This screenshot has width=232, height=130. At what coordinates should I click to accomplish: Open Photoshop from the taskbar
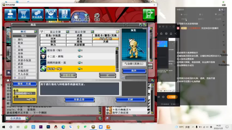pyautogui.click(x=48, y=127)
